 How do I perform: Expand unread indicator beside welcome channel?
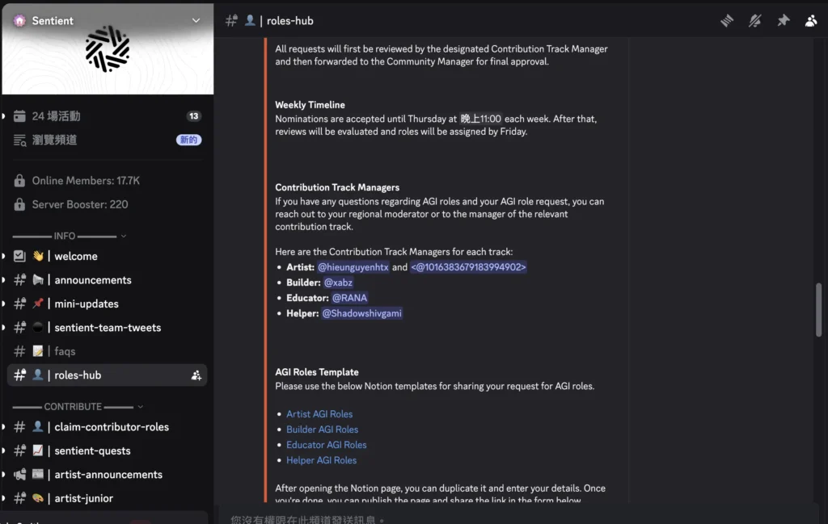pyautogui.click(x=3, y=256)
